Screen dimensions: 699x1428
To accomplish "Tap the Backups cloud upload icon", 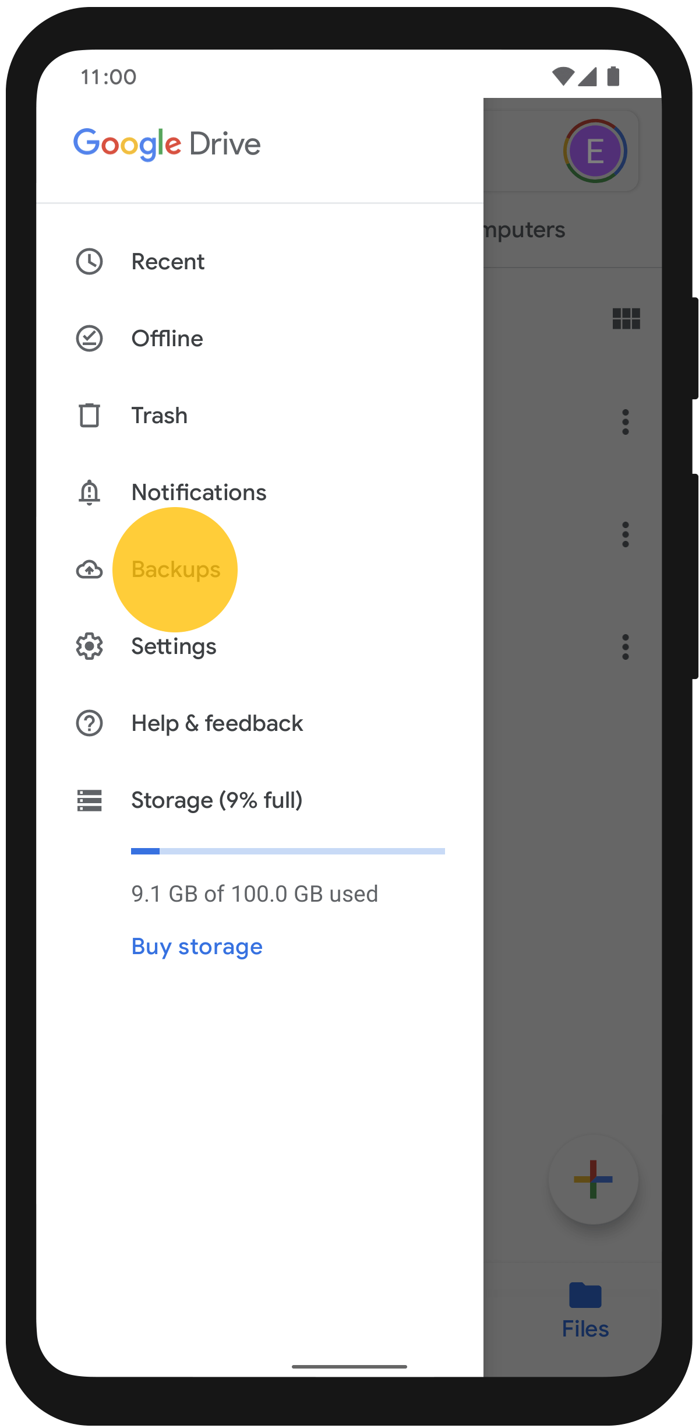I will pos(89,569).
